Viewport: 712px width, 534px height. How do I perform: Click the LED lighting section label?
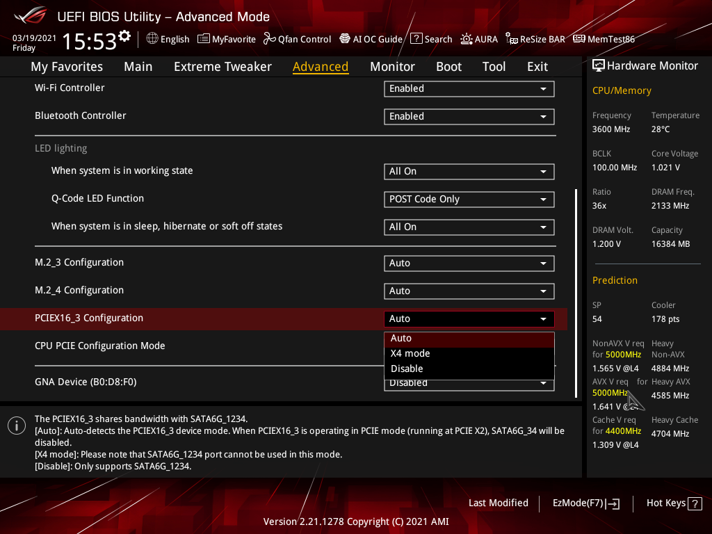pos(61,149)
